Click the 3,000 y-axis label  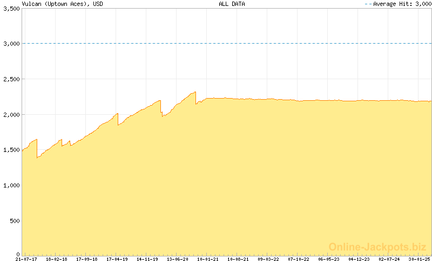pyautogui.click(x=10, y=44)
